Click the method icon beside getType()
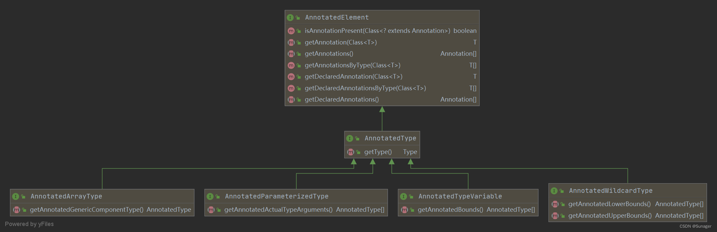The width and height of the screenshot is (717, 232). pos(351,152)
